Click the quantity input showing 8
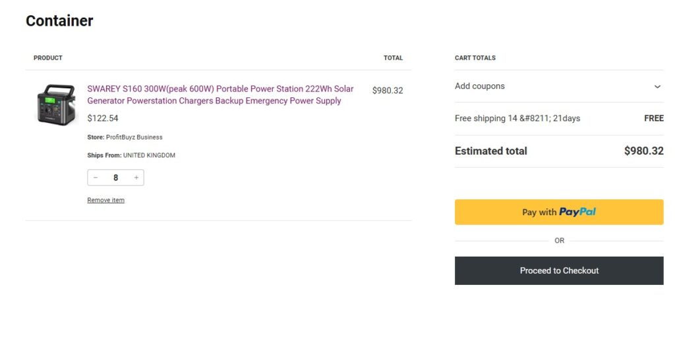This screenshot has height=350, width=675. click(x=116, y=178)
